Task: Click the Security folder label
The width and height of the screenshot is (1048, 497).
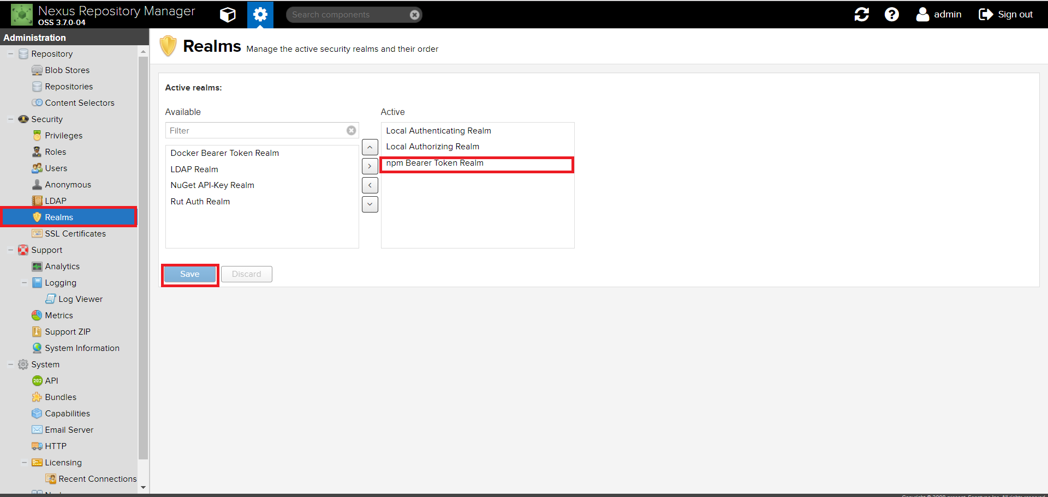Action: coord(47,119)
